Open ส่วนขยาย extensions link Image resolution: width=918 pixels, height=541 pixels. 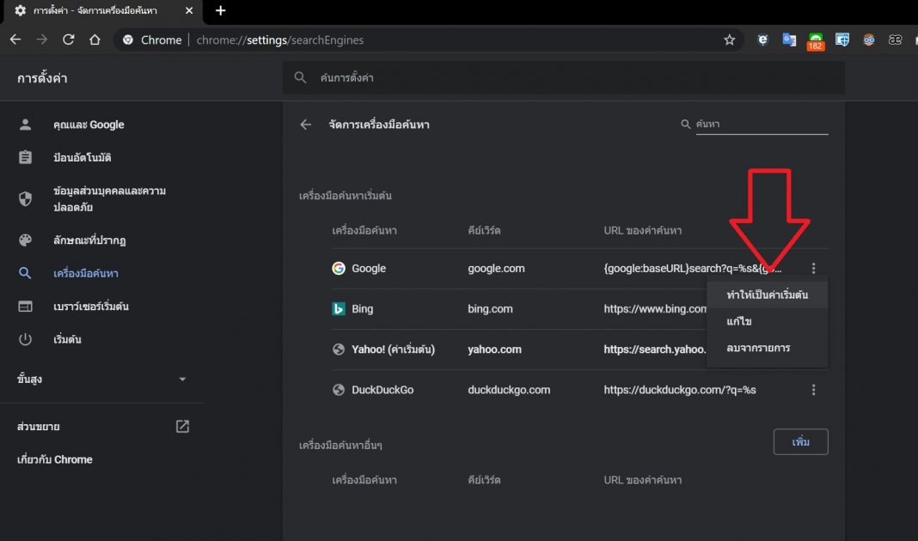pos(39,427)
